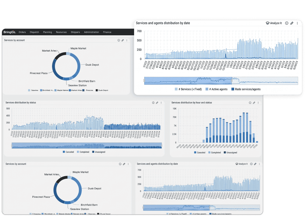Open the Planning menu
Viewport: 306px width, 219px height.
[x=47, y=32]
